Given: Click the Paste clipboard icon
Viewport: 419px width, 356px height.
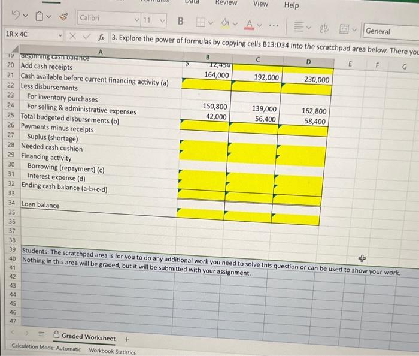Looking at the screenshot, I should coord(40,16).
